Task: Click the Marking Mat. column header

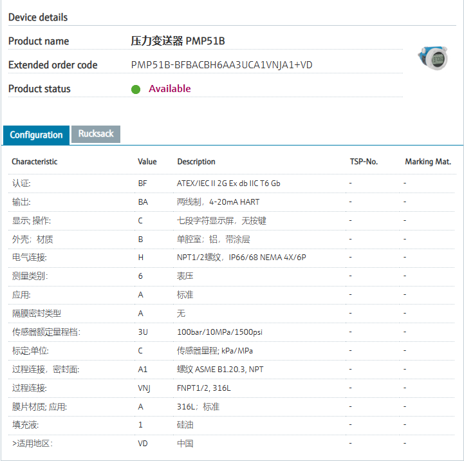Action: pos(428,162)
